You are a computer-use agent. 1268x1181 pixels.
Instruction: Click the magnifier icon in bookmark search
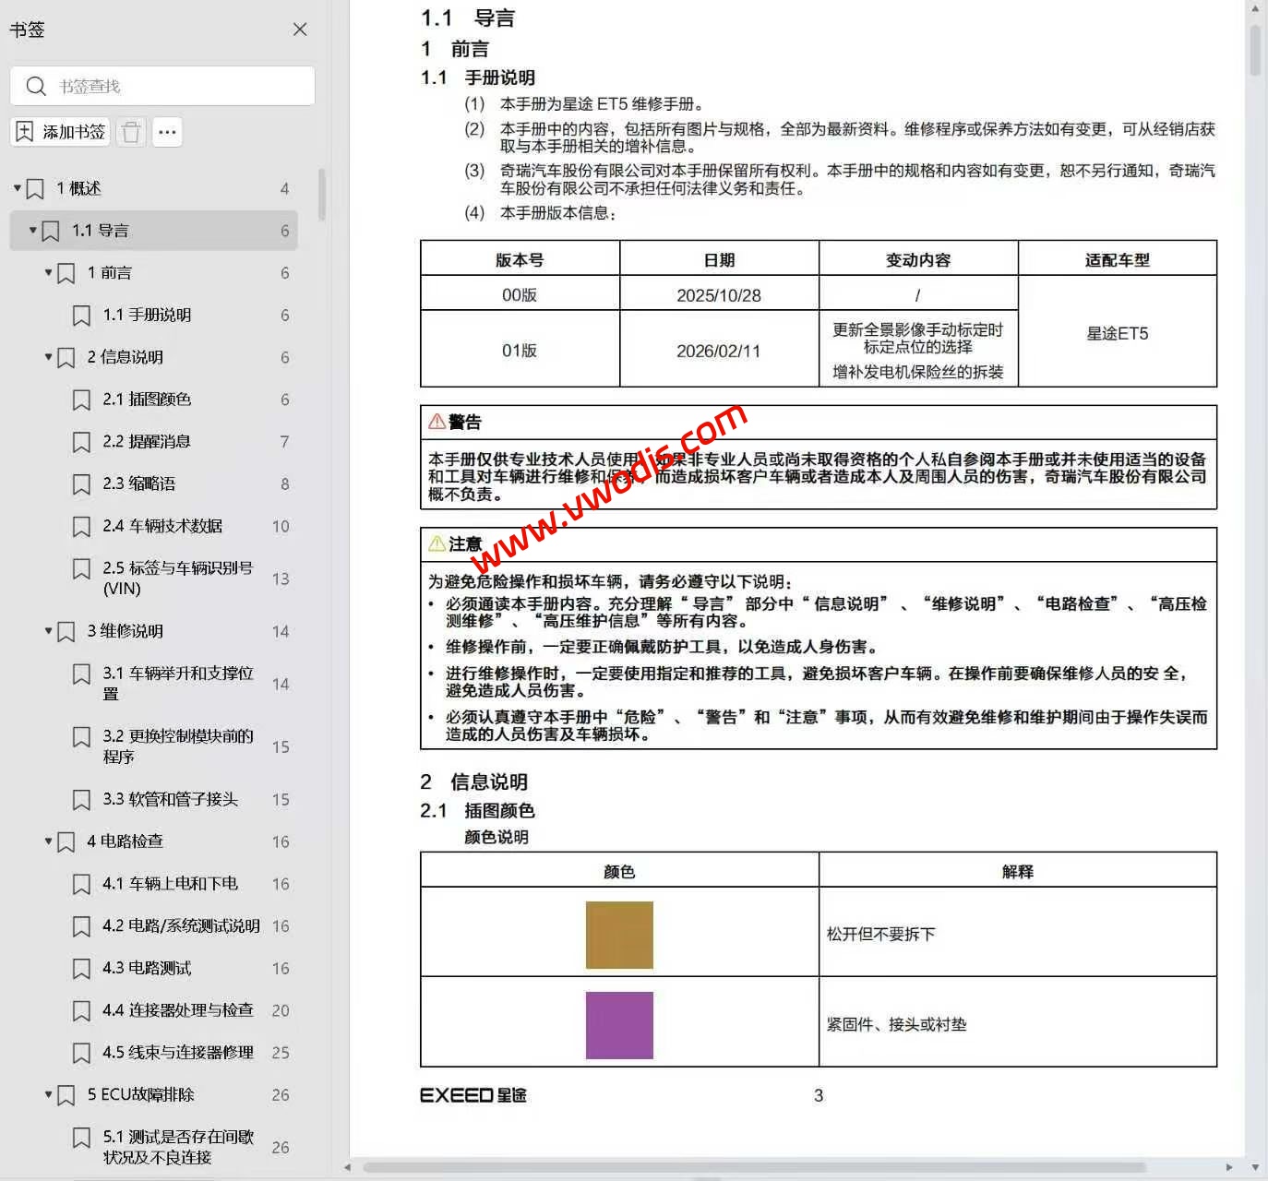(x=36, y=86)
